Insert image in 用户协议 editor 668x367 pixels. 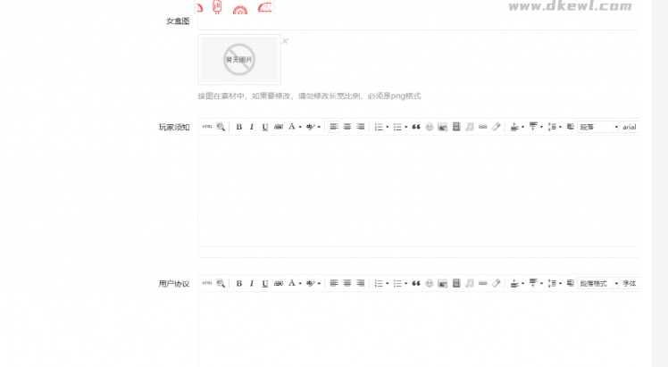(x=443, y=283)
